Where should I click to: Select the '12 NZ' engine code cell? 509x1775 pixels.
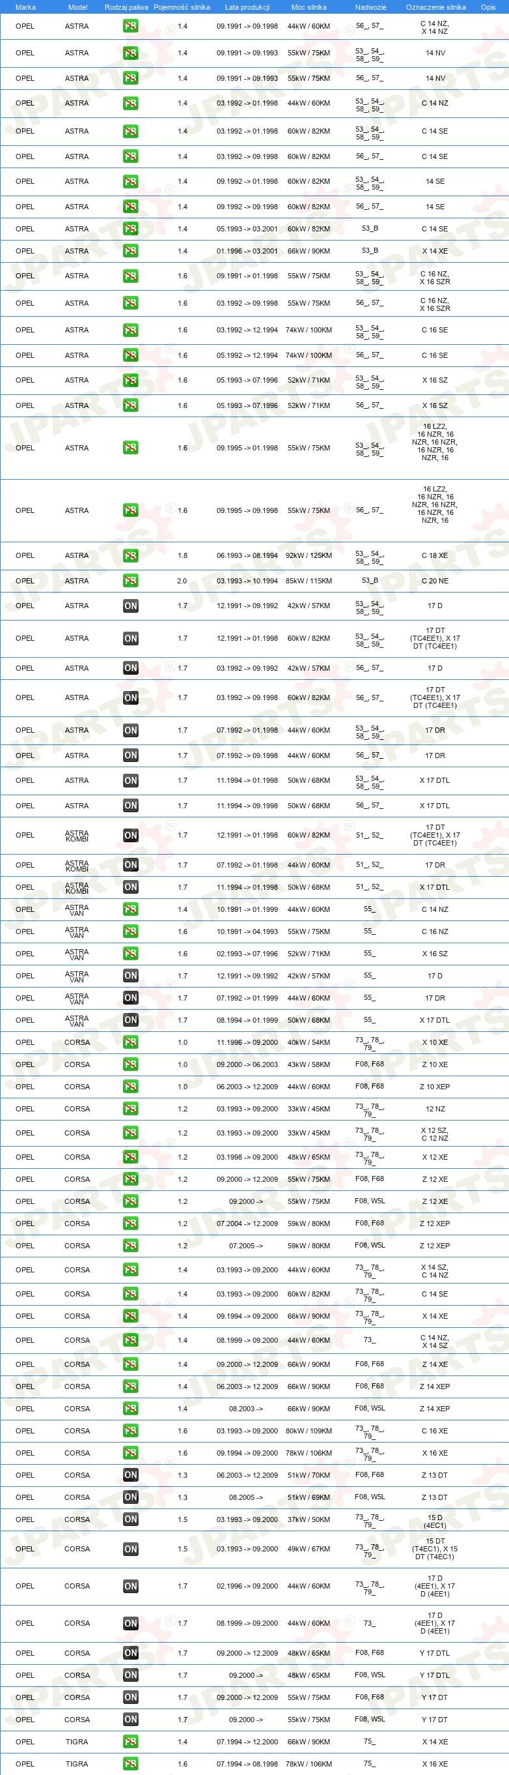tap(435, 1109)
